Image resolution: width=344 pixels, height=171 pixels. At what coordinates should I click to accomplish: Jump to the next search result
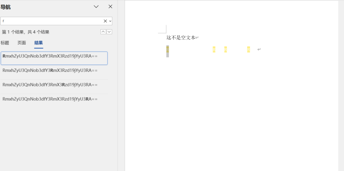coord(109,32)
